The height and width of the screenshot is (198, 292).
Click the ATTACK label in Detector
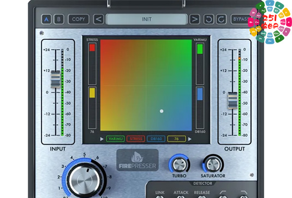tap(181, 193)
